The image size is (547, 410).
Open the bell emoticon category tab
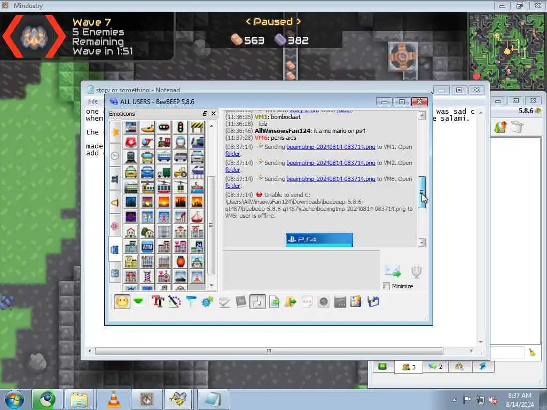coord(115,202)
